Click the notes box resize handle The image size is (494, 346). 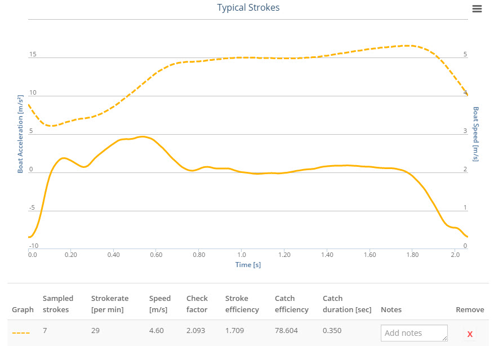[x=445, y=338]
